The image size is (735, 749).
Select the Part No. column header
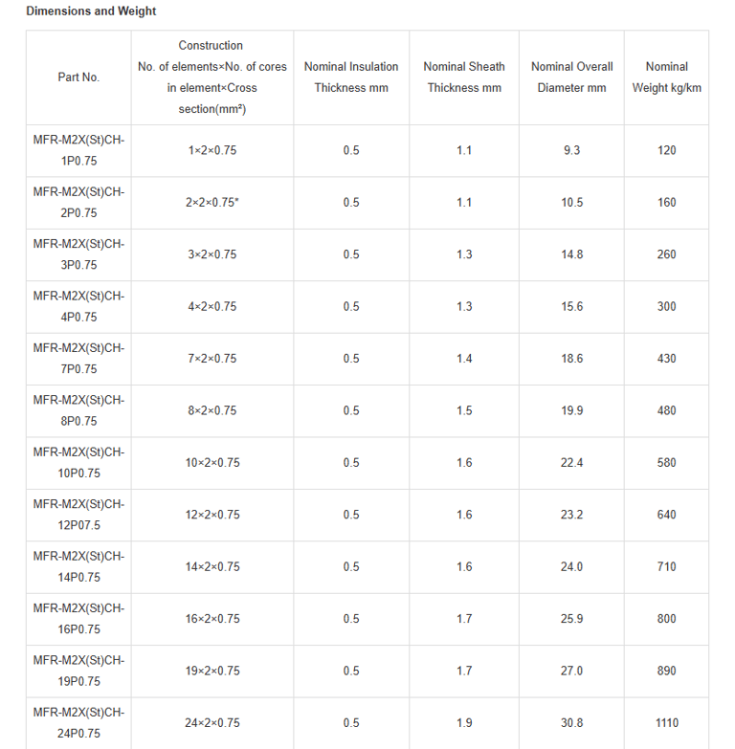pyautogui.click(x=78, y=77)
